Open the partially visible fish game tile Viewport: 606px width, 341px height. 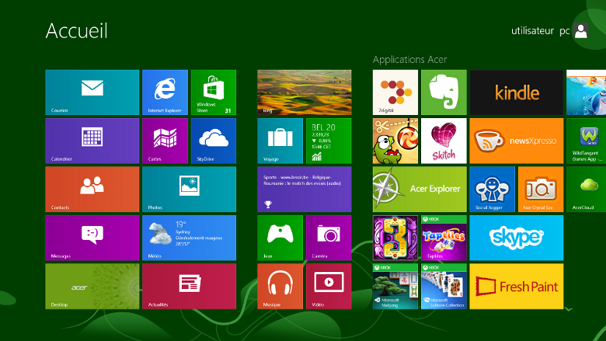click(x=586, y=92)
